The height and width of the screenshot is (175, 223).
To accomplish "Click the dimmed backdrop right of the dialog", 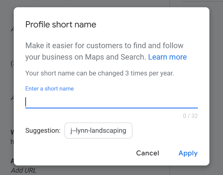I will [x=216, y=89].
